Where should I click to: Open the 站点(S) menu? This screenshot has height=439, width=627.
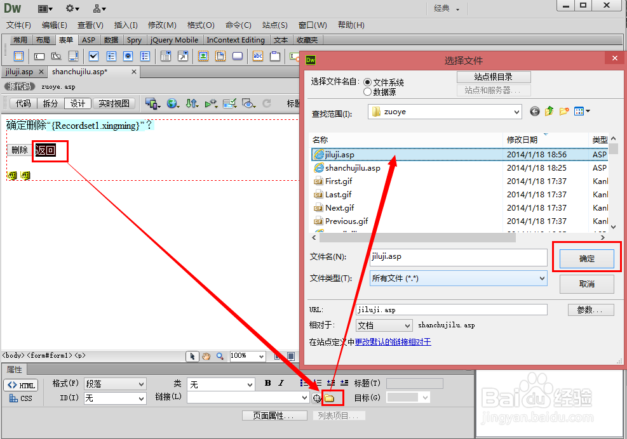(x=274, y=25)
